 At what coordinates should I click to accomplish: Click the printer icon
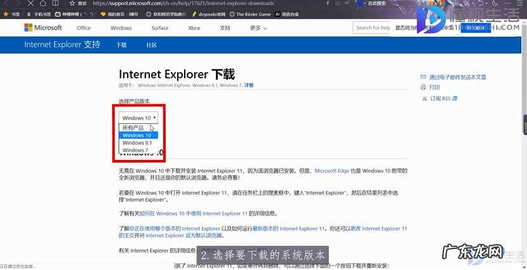pos(423,87)
